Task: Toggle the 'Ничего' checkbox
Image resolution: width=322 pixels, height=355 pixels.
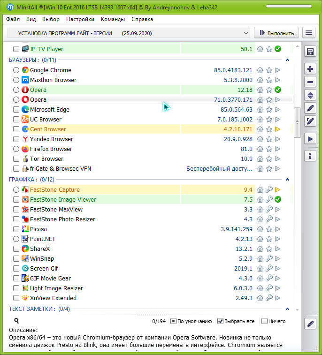Action: pos(264,321)
